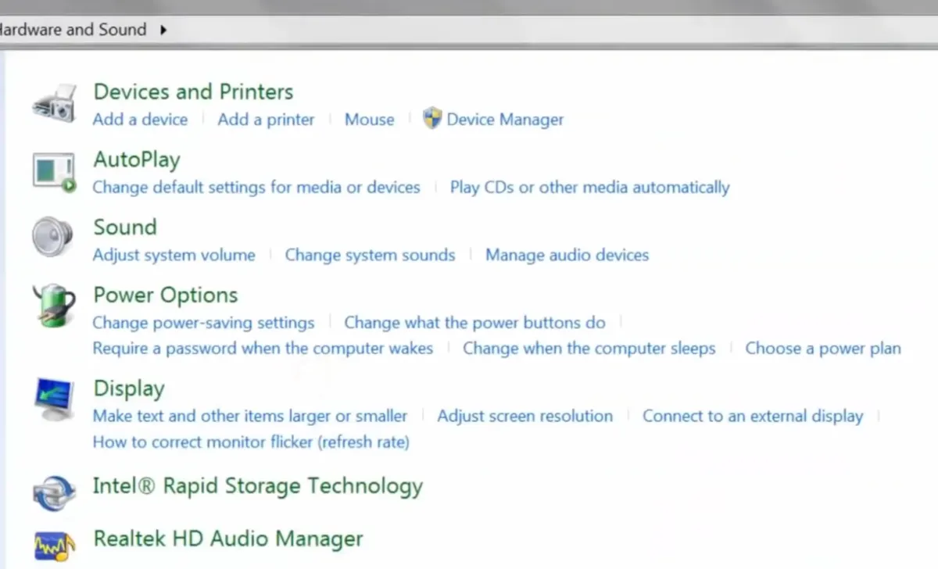The width and height of the screenshot is (938, 569).
Task: Click the Power Options battery icon
Action: coord(52,306)
